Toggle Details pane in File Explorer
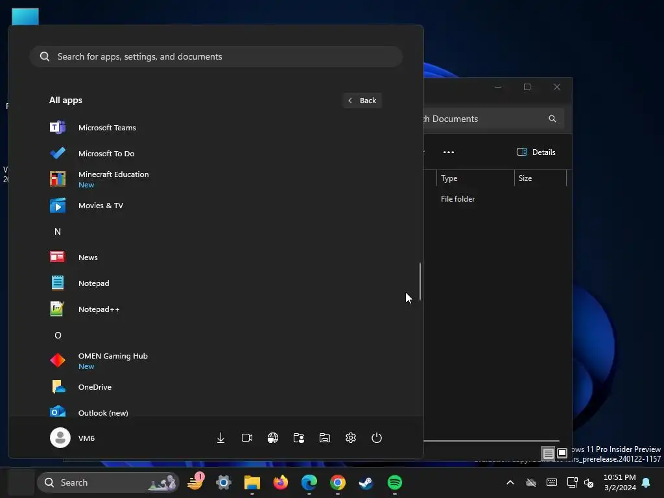The image size is (664, 498). (536, 152)
